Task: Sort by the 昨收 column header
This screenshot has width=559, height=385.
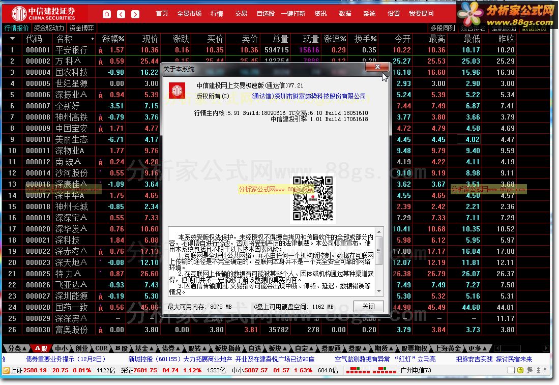Action: point(506,39)
